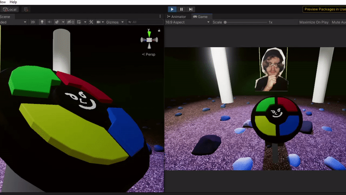346x195 pixels.
Task: Start play mode with the Play button
Action: 172,9
